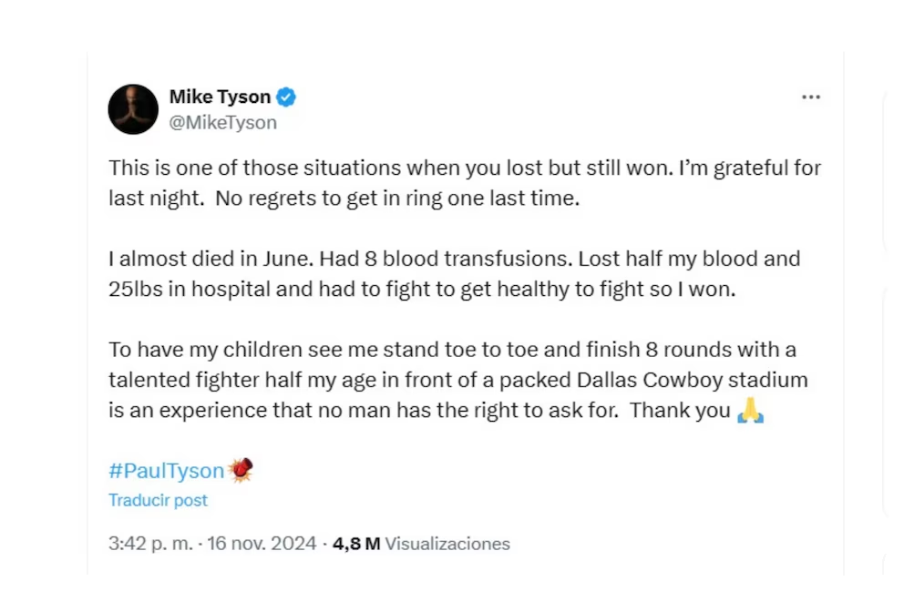Image resolution: width=904 pixels, height=602 pixels.
Task: Click the 3:42 p. m. timestamp
Action: coord(150,544)
